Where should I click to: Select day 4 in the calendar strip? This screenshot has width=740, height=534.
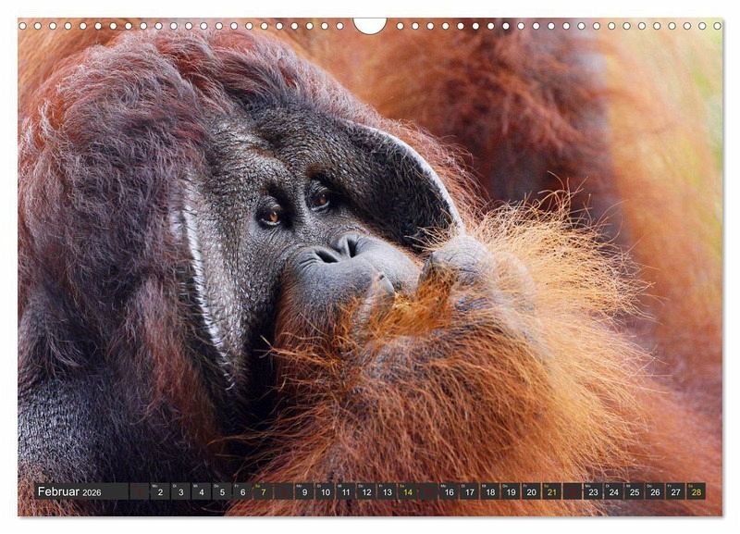tap(201, 491)
